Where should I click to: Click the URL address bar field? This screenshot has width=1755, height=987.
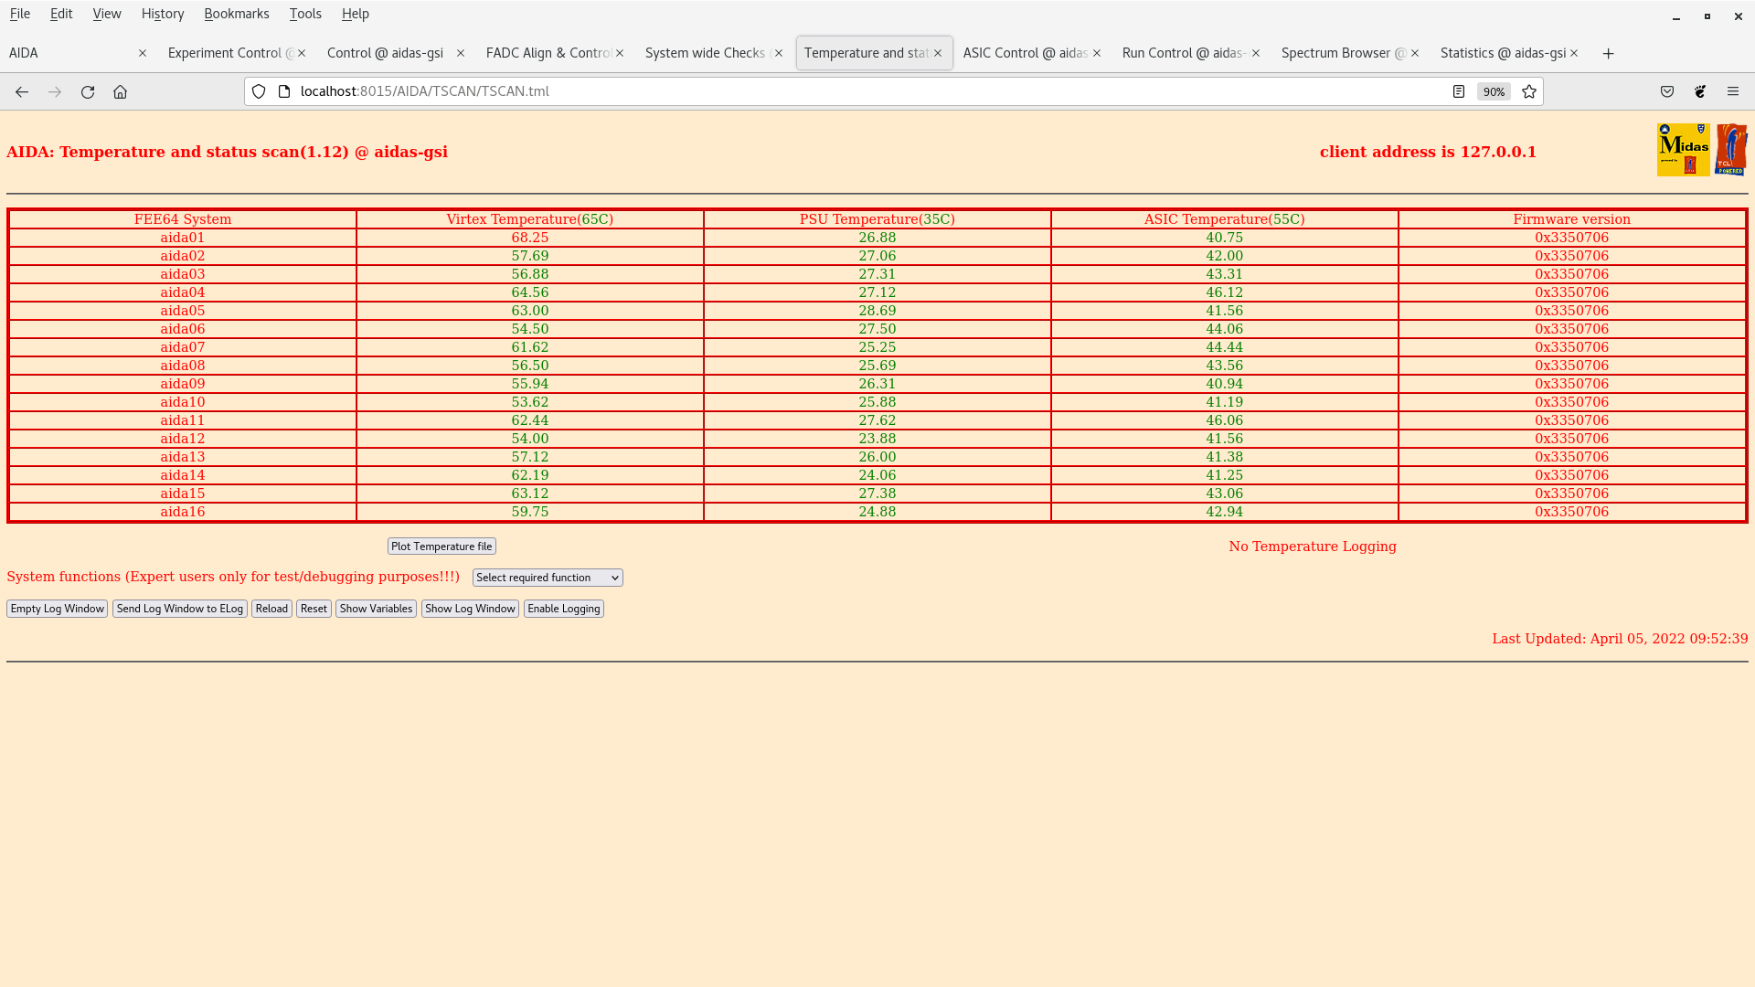click(823, 91)
